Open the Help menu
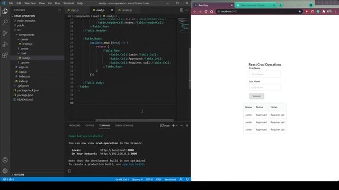Screen dimensions: 339x190 [x=79, y=3]
